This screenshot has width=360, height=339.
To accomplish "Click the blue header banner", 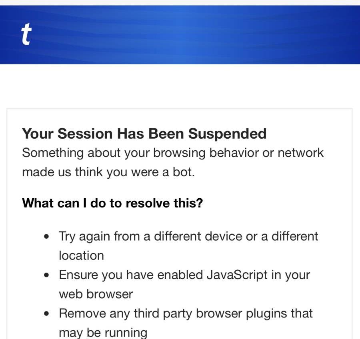I will 180,35.
